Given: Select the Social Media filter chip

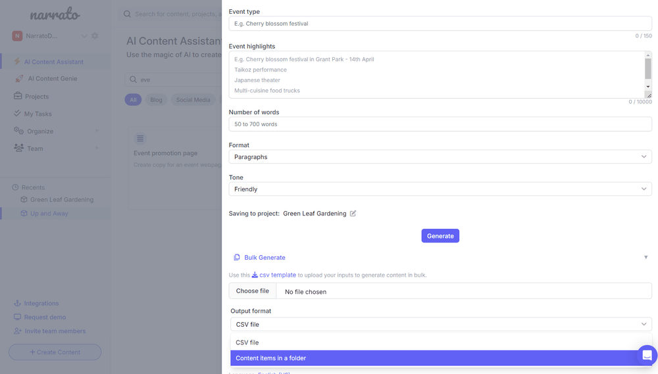Looking at the screenshot, I should (x=193, y=100).
